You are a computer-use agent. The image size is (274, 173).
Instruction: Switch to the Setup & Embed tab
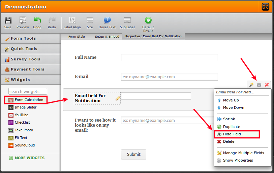[107, 36]
